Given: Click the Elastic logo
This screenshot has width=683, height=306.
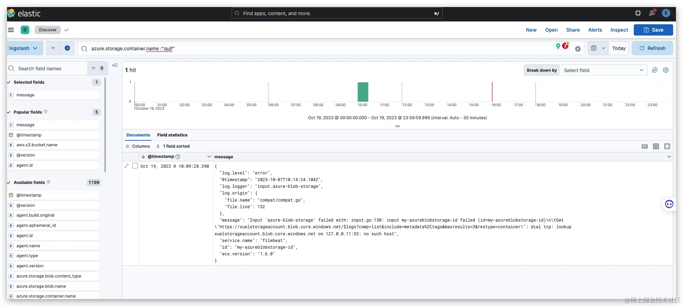Looking at the screenshot, I should pyautogui.click(x=24, y=13).
